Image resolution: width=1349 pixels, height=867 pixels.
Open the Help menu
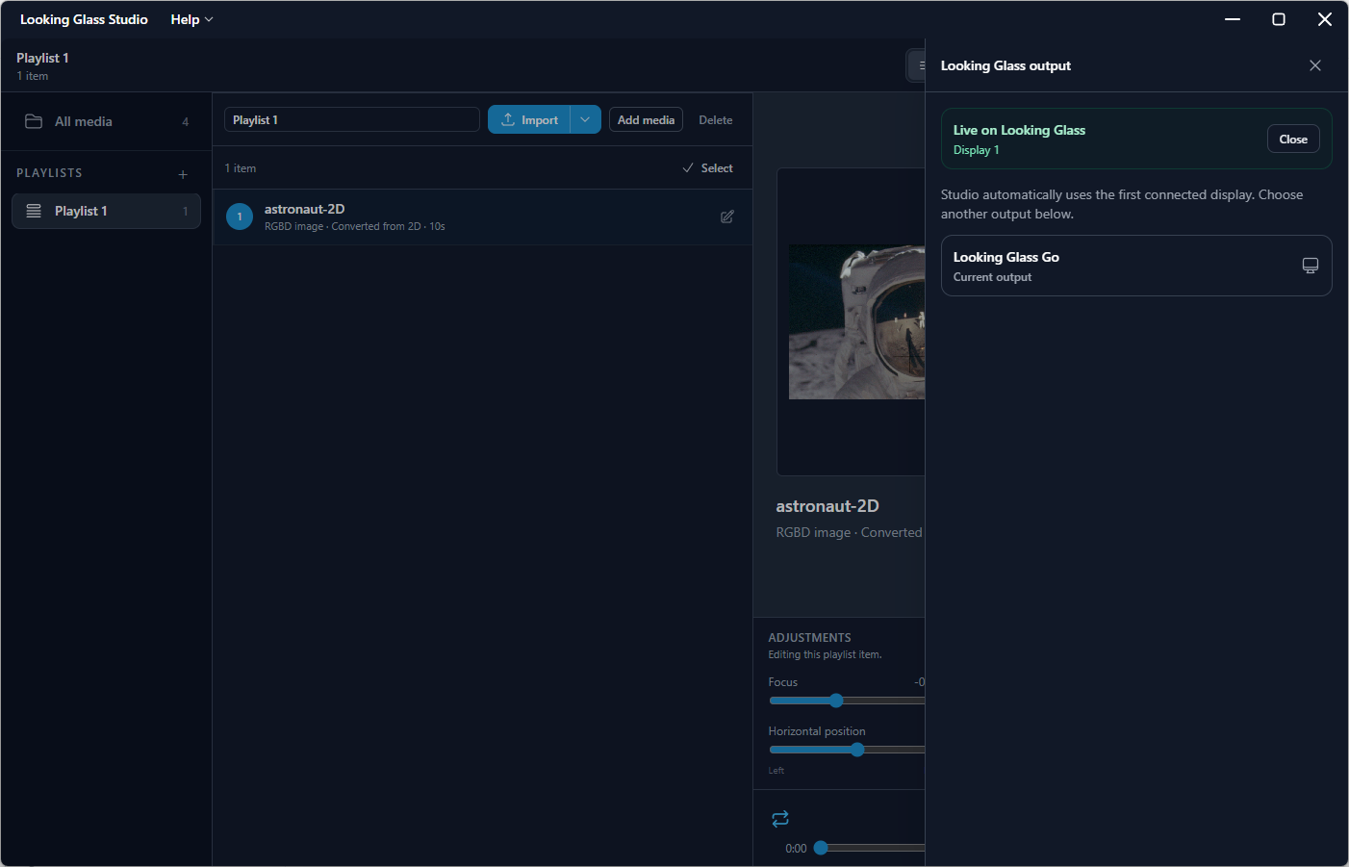click(x=191, y=19)
